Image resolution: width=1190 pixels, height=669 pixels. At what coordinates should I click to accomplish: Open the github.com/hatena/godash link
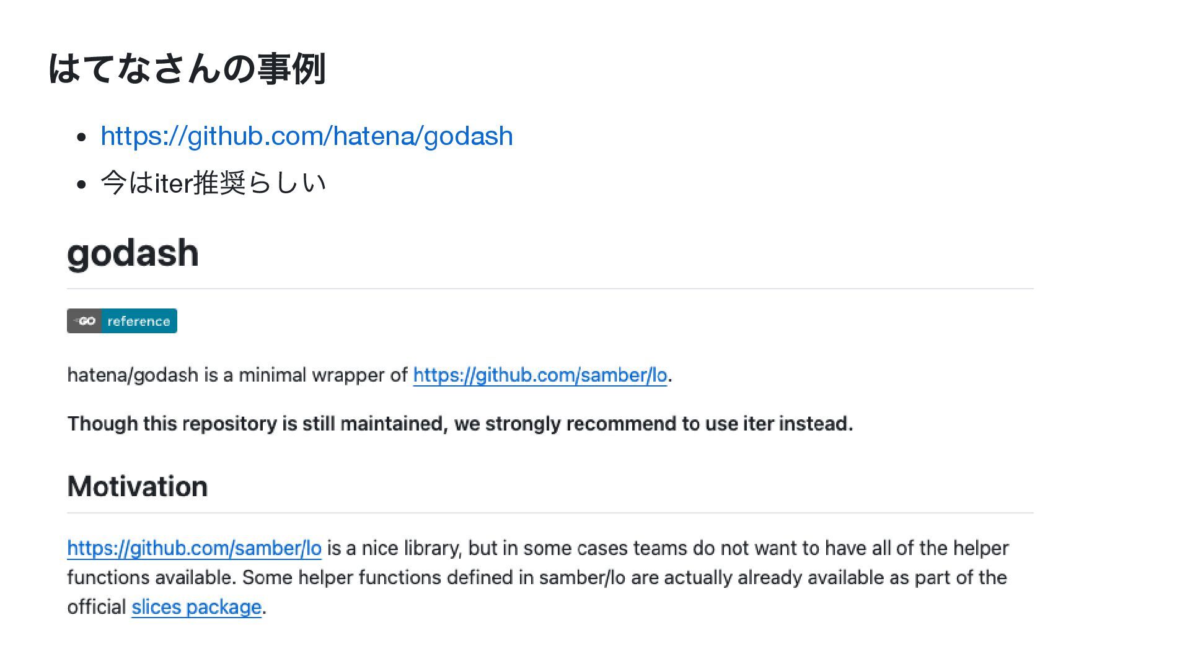(x=307, y=136)
